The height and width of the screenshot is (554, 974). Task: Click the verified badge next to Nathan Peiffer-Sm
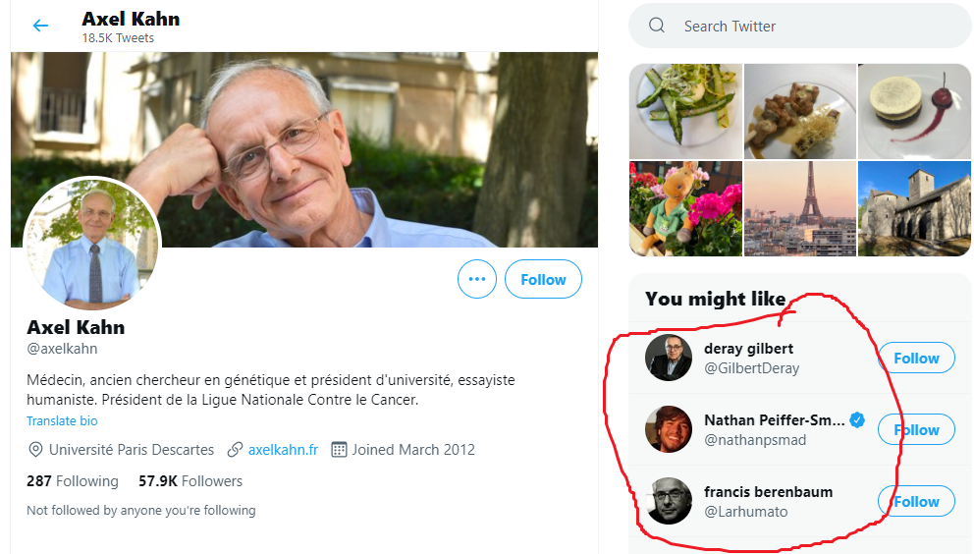857,420
